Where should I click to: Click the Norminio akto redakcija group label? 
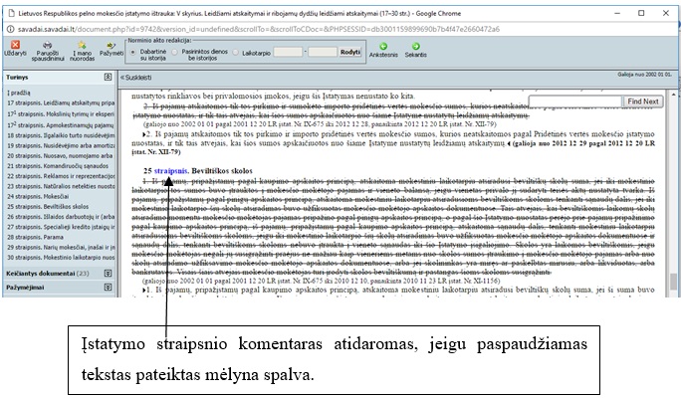(x=159, y=40)
